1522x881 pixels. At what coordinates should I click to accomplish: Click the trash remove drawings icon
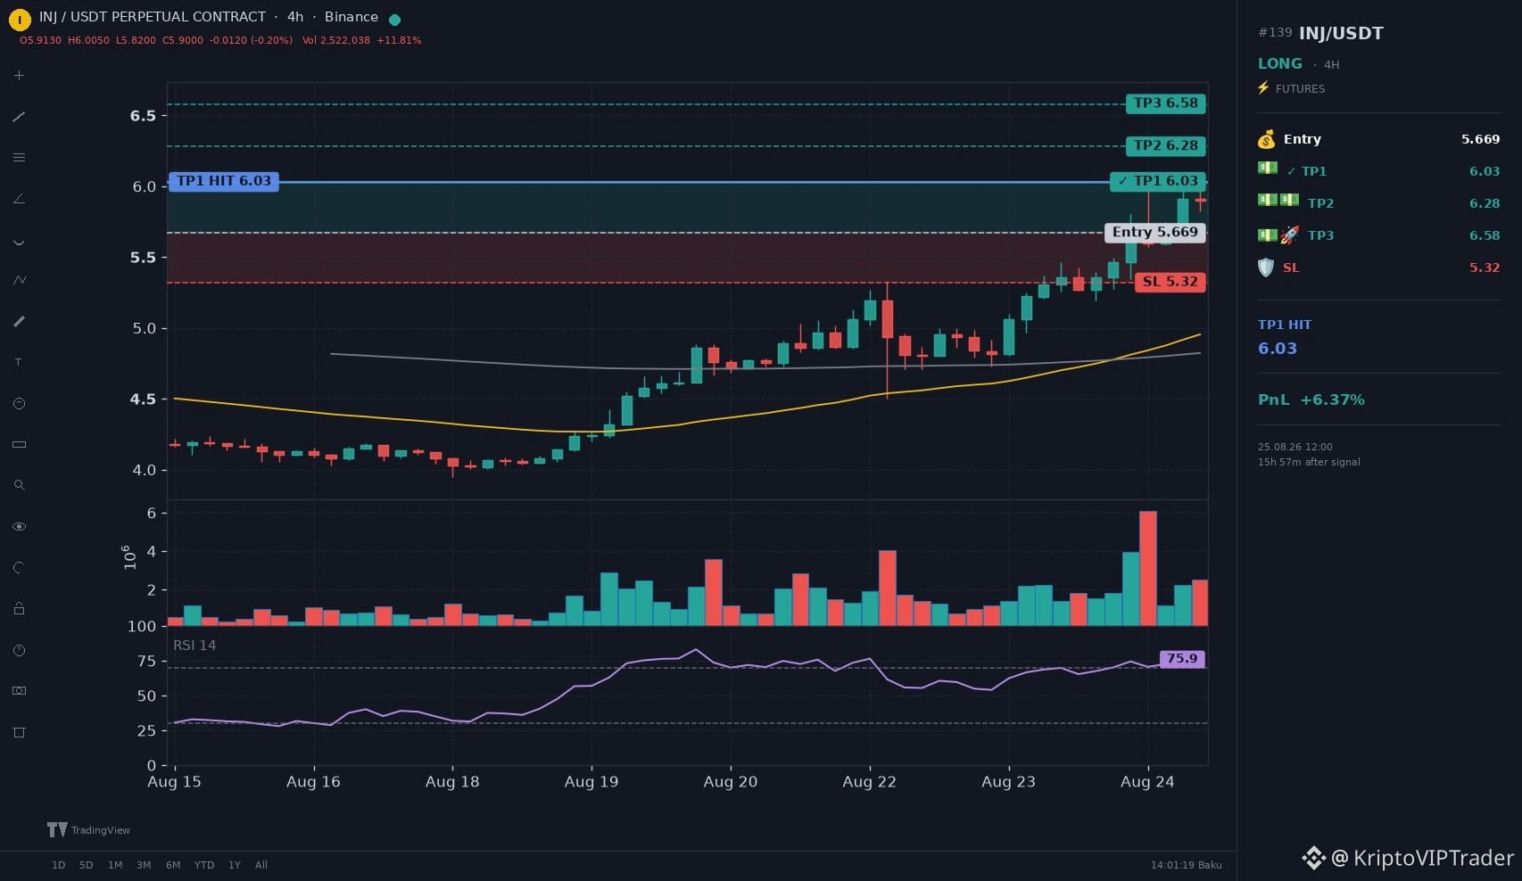click(19, 732)
